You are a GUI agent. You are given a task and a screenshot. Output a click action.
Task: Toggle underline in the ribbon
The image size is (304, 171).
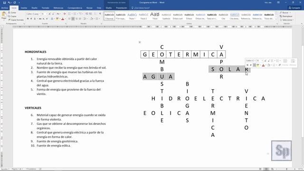coord(35,19)
